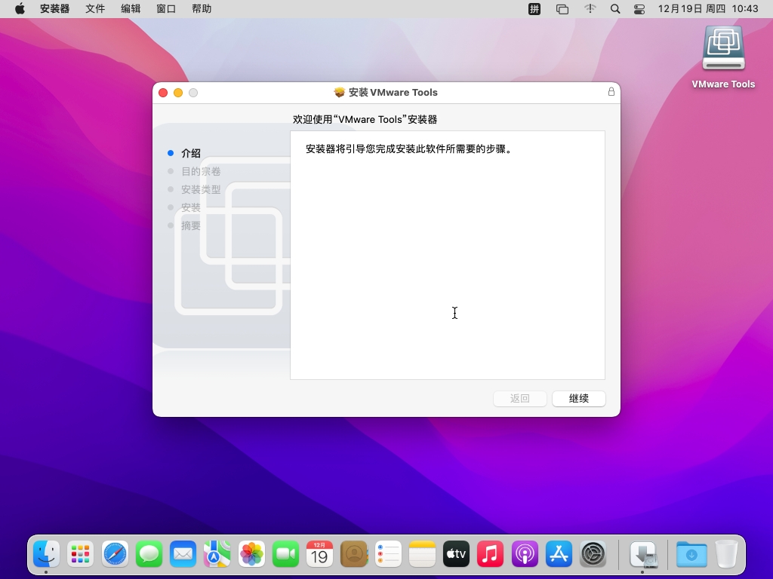
Task: Open the 文件 menu
Action: 95,9
